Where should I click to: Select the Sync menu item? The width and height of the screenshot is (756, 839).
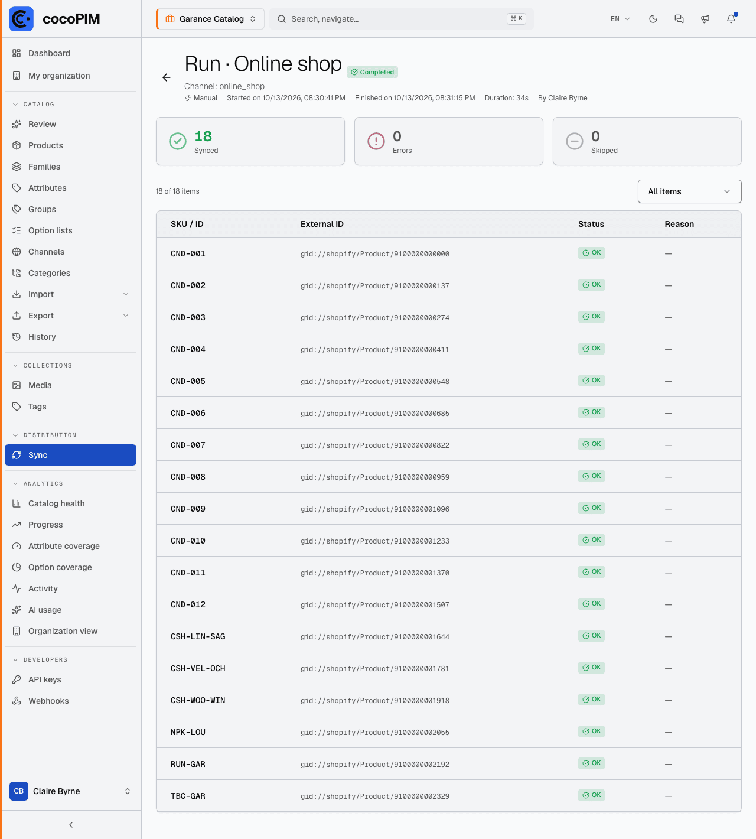tap(71, 455)
